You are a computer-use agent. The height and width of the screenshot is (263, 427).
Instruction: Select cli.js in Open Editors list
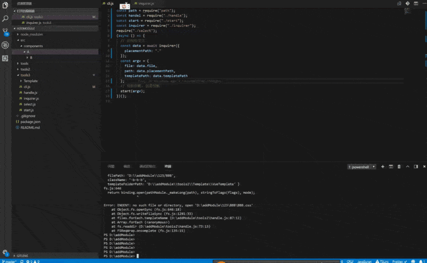(x=55, y=17)
